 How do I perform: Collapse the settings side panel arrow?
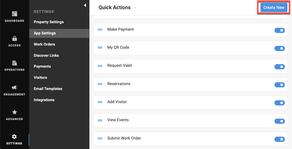coord(85,5)
